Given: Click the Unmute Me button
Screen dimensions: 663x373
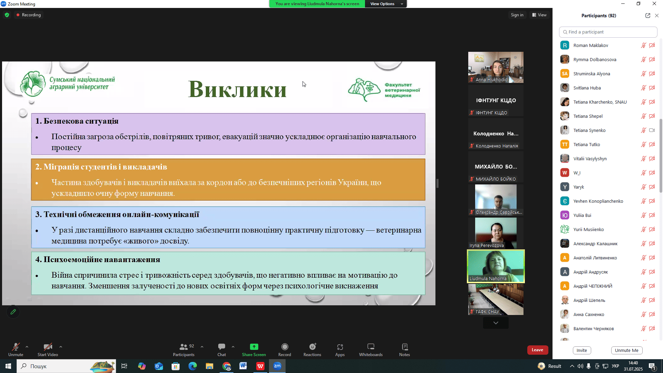Looking at the screenshot, I should point(626,350).
